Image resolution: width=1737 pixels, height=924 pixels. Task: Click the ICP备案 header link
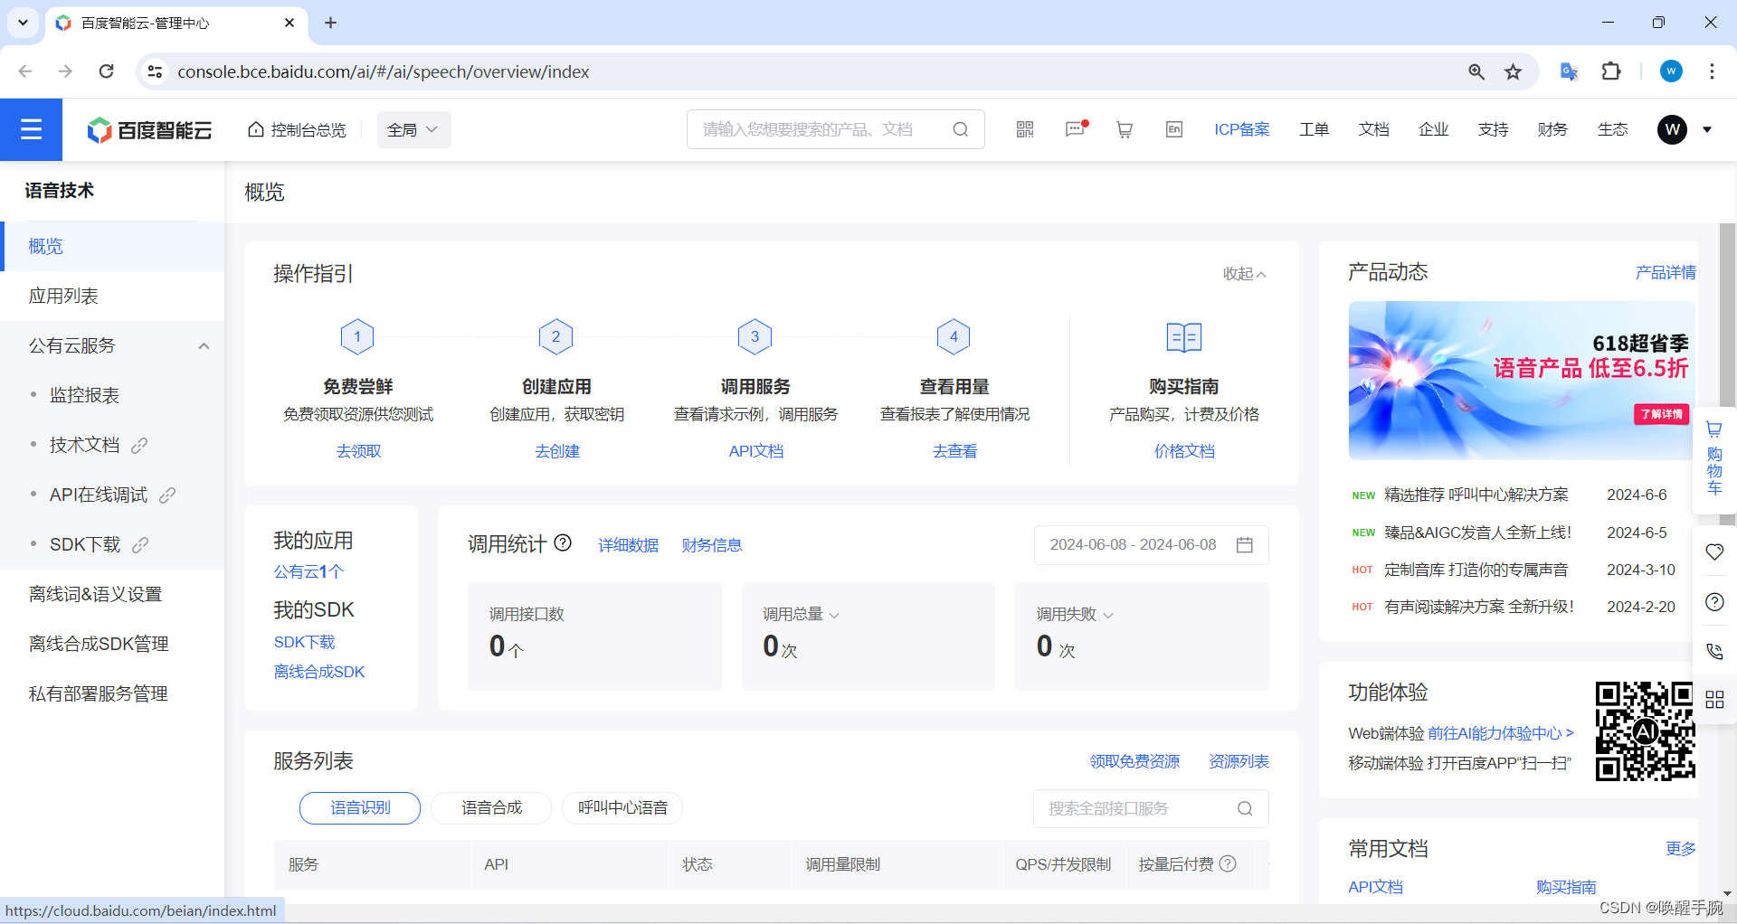coord(1241,129)
